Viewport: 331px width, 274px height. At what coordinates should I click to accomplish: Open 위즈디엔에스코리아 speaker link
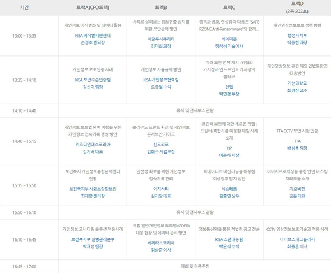[93, 145]
